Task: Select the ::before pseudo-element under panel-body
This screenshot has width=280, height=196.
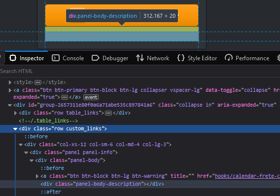Action: pyautogui.click(x=52, y=168)
